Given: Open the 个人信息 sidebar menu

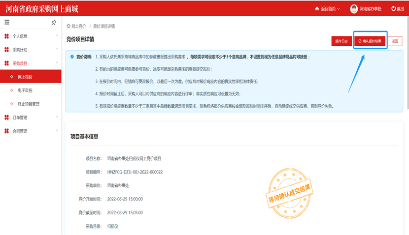Looking at the screenshot, I should point(31,36).
